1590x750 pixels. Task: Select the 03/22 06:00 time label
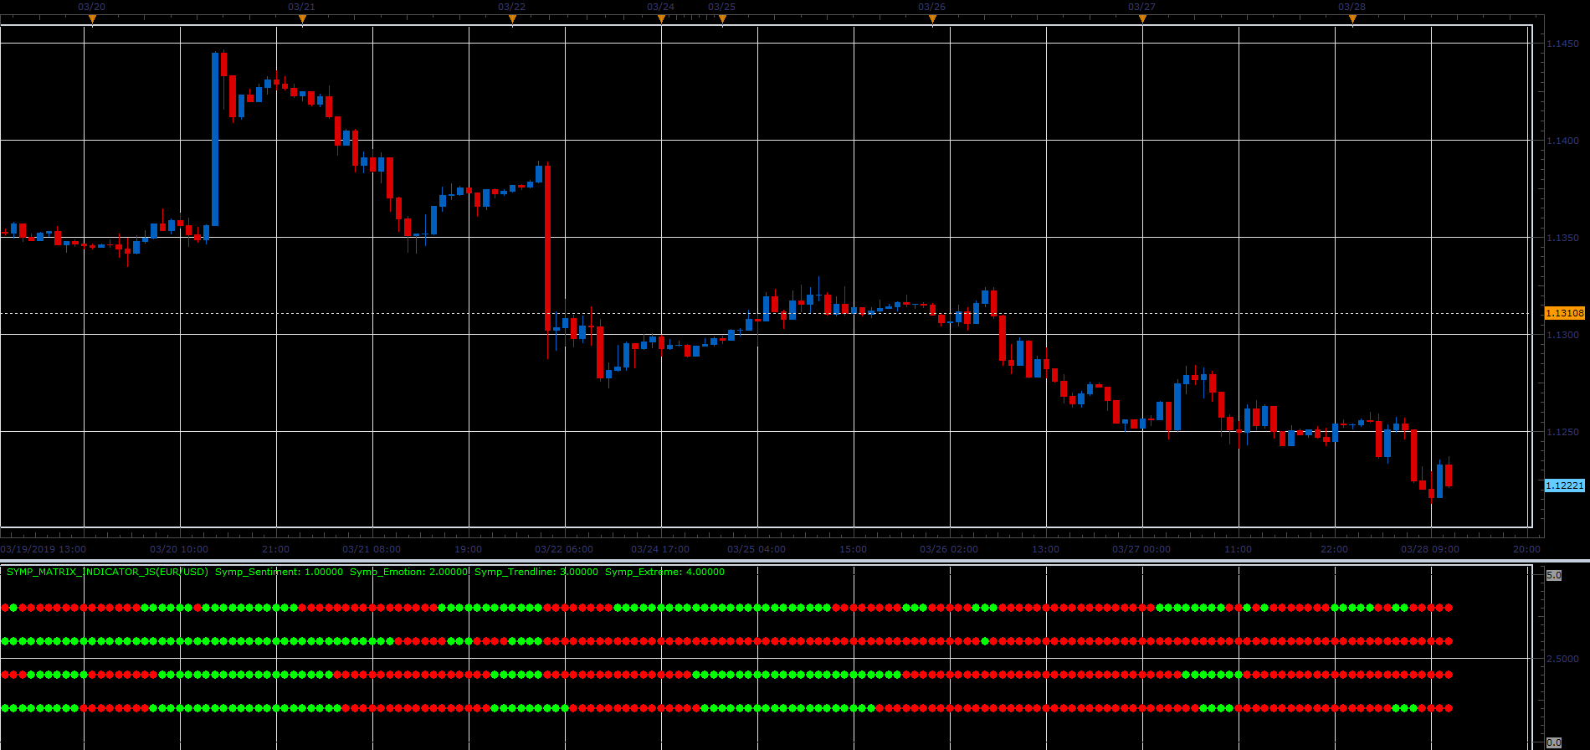click(x=564, y=549)
